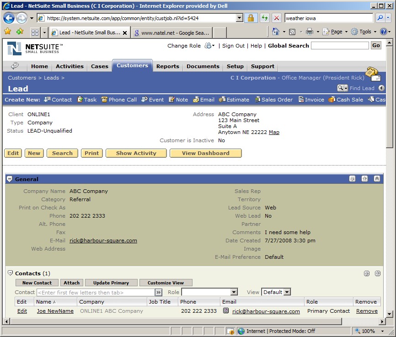The height and width of the screenshot is (337, 396).
Task: Click the Refresh page icon
Action: pos(264,18)
